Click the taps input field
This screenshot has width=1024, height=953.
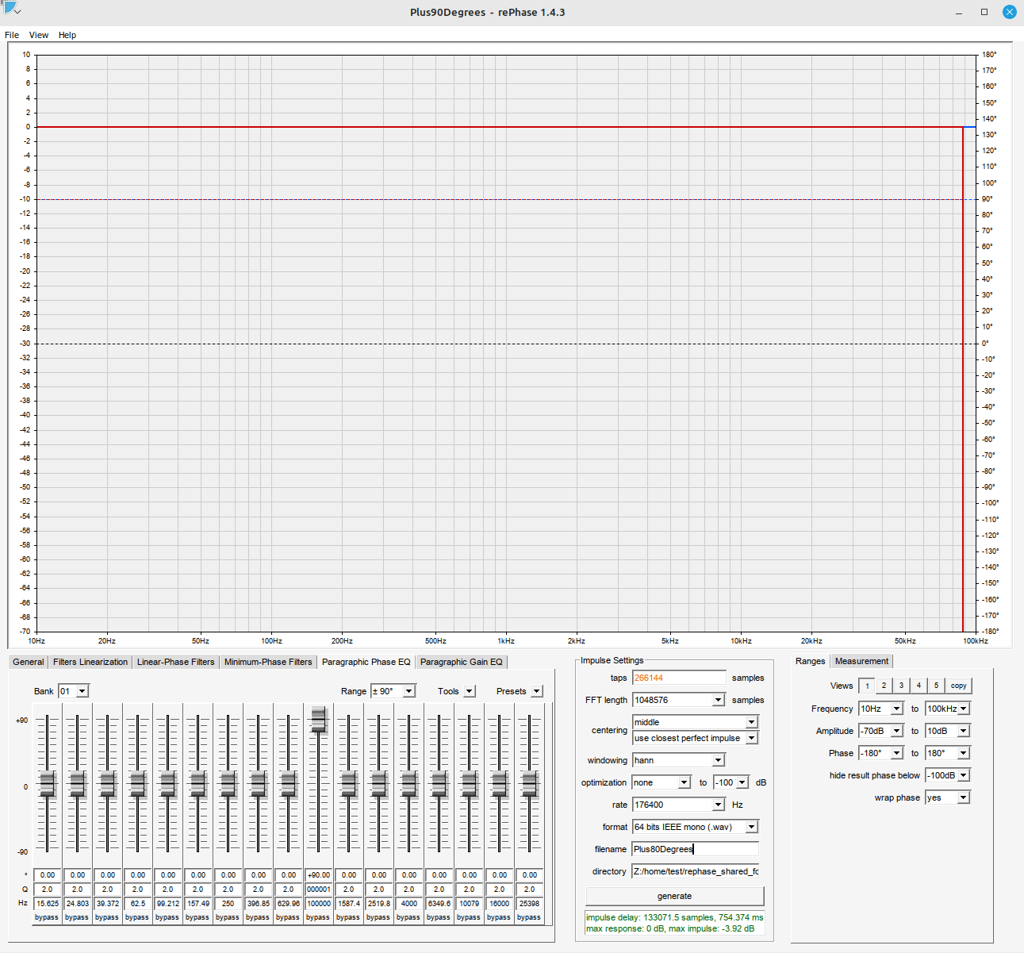[679, 678]
